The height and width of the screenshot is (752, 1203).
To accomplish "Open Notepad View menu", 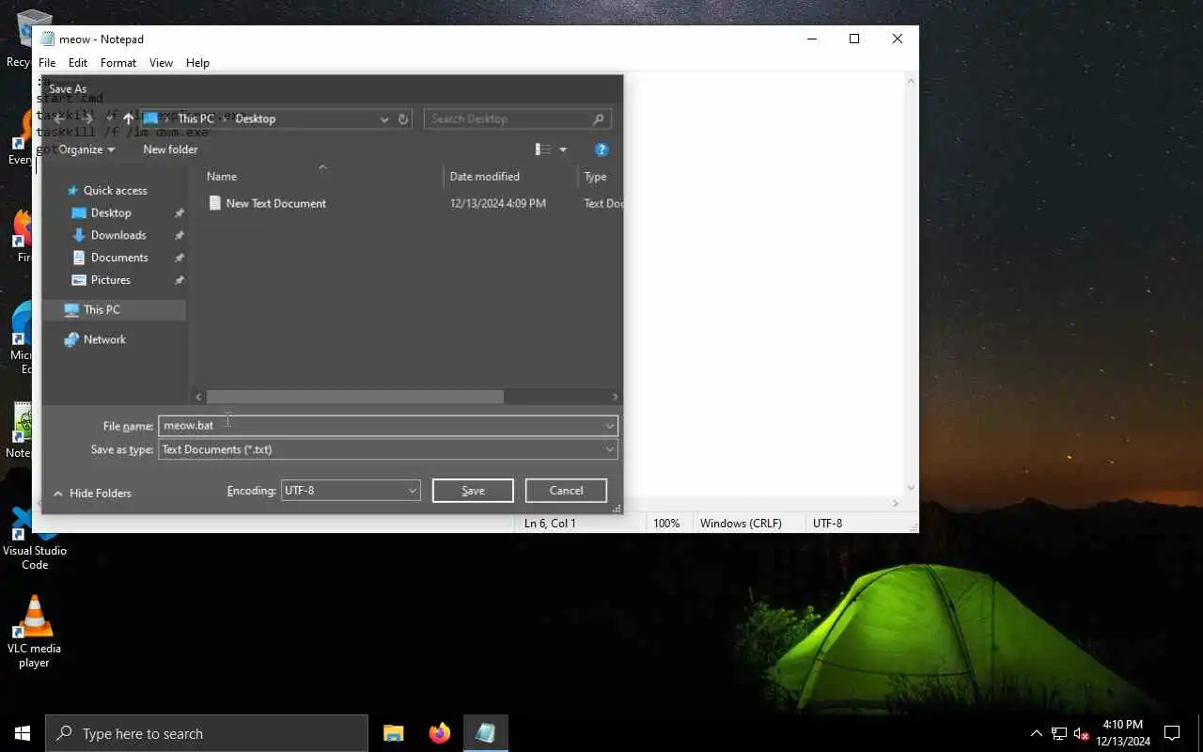I will tap(161, 63).
